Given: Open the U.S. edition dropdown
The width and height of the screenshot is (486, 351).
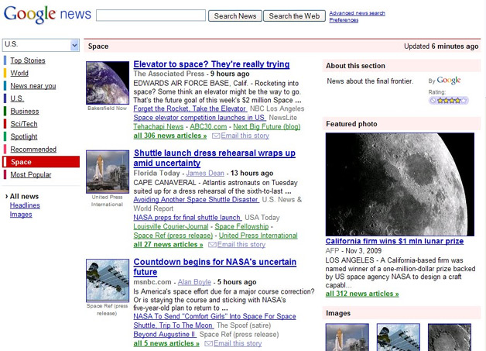Looking at the screenshot, I should click(41, 46).
